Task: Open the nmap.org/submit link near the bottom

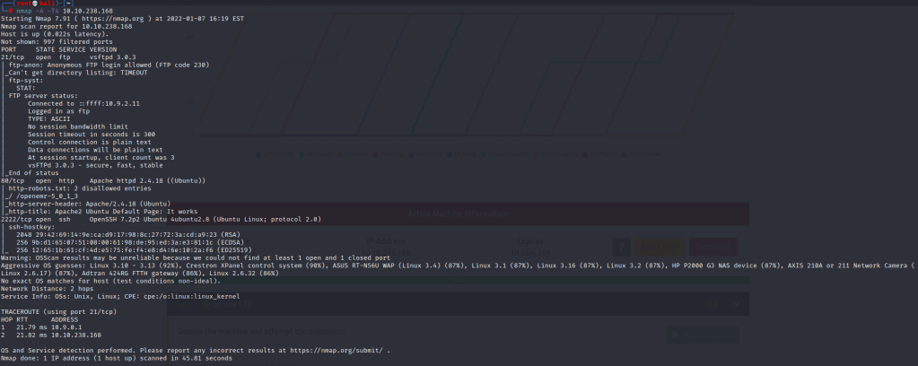Action: (339, 349)
